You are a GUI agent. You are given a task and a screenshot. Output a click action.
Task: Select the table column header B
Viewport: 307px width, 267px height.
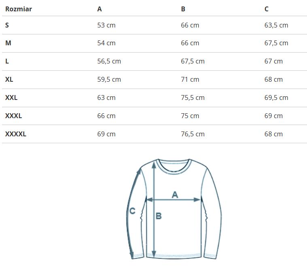(x=183, y=9)
